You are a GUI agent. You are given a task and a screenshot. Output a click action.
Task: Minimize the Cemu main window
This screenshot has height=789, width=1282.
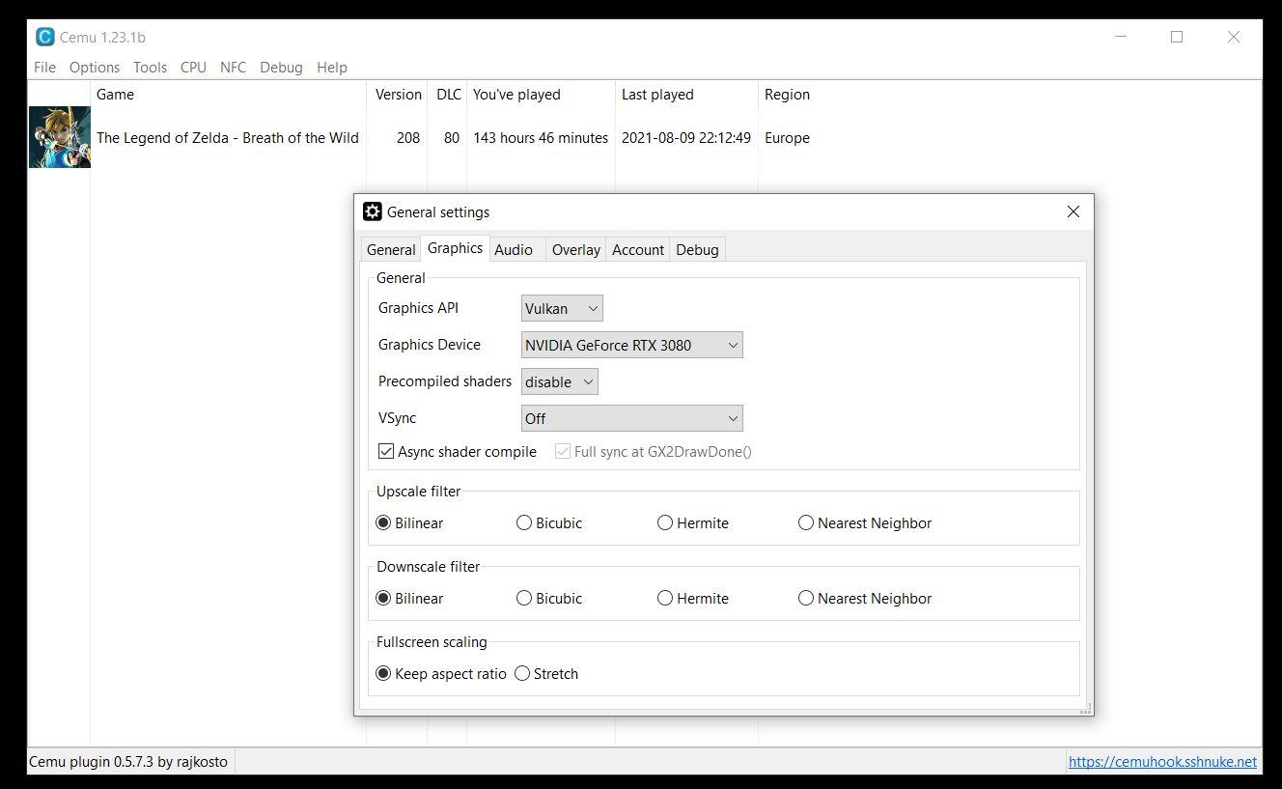pyautogui.click(x=1121, y=37)
